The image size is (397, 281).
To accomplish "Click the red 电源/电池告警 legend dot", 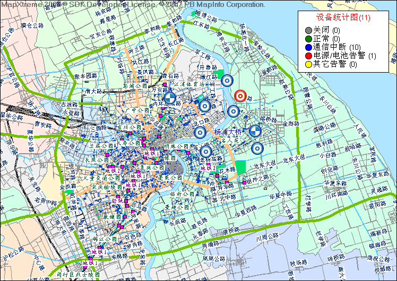I will tap(308, 56).
